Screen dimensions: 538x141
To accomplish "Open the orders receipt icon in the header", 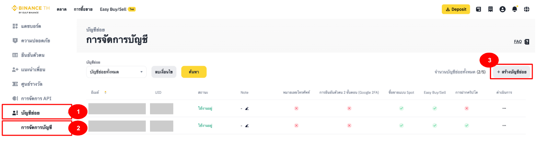I will [491, 9].
